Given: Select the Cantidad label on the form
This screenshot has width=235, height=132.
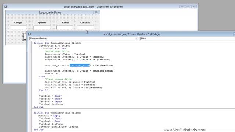Looking at the screenshot, I should [x=85, y=23].
